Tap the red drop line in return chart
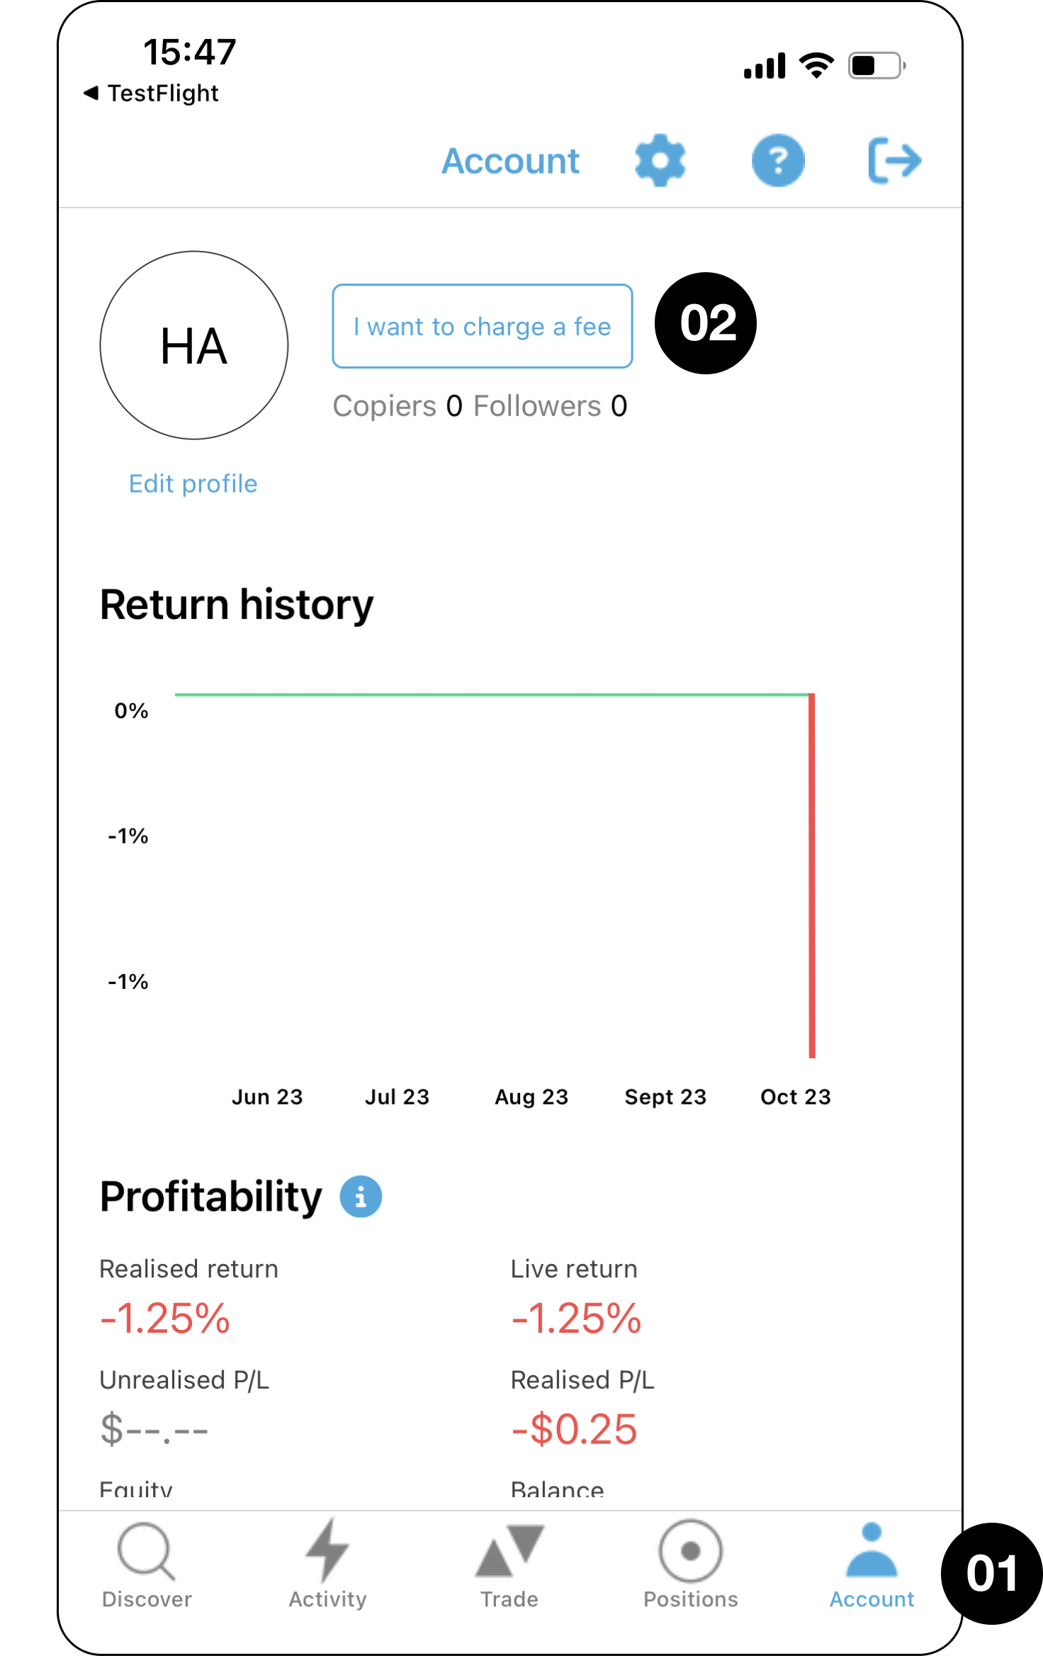This screenshot has width=1043, height=1656. pos(812,875)
